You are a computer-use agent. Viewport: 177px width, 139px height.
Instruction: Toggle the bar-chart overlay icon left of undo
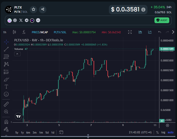point(150,32)
